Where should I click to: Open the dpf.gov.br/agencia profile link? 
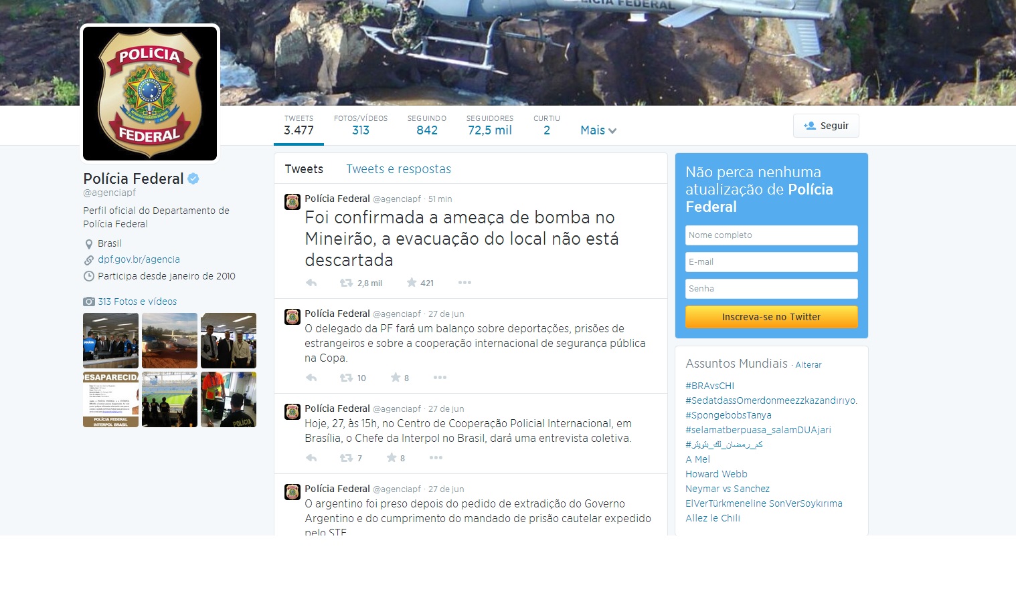click(138, 259)
